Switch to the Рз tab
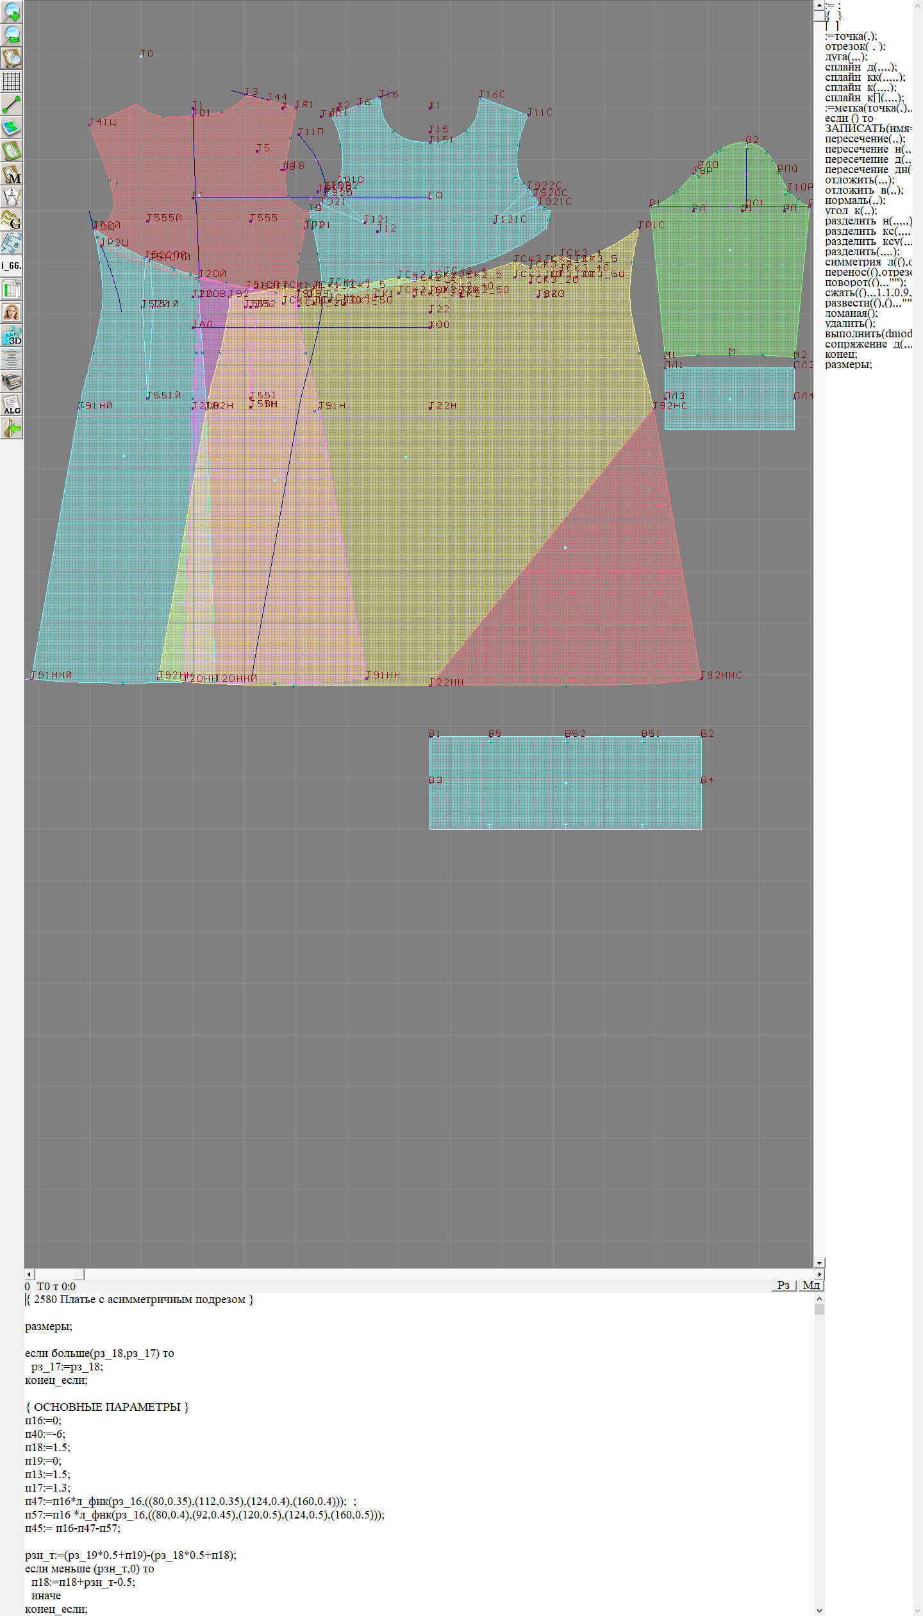Screen dimensions: 923x1616 (x=783, y=1285)
